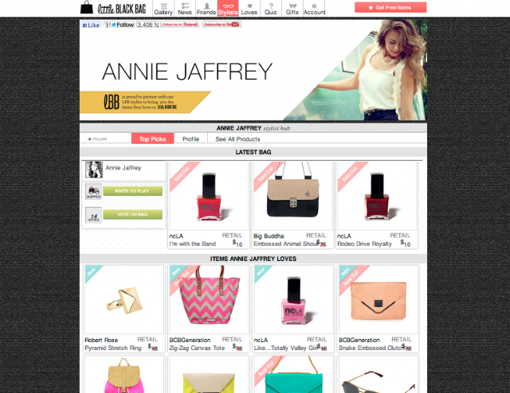Viewport: 510px width, 393px height.
Task: Open the Account gear menu
Action: pyautogui.click(x=314, y=8)
